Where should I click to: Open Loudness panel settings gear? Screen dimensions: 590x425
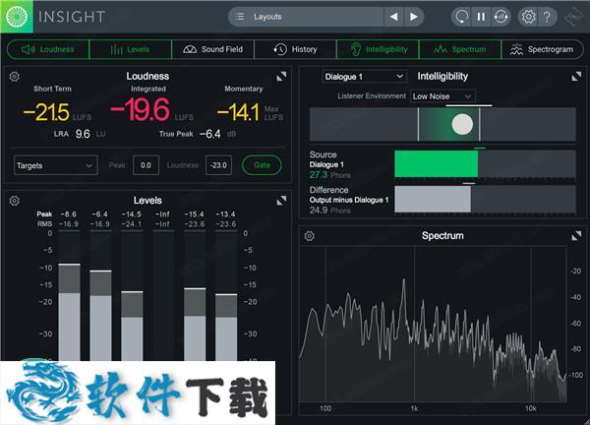15,77
